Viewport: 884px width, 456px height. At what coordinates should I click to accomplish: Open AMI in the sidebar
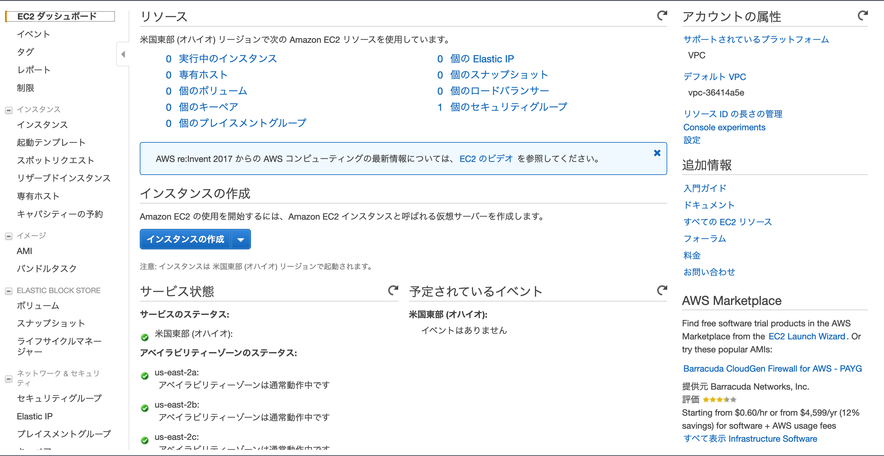pos(24,251)
